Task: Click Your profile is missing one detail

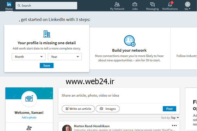Action: (x=47, y=43)
